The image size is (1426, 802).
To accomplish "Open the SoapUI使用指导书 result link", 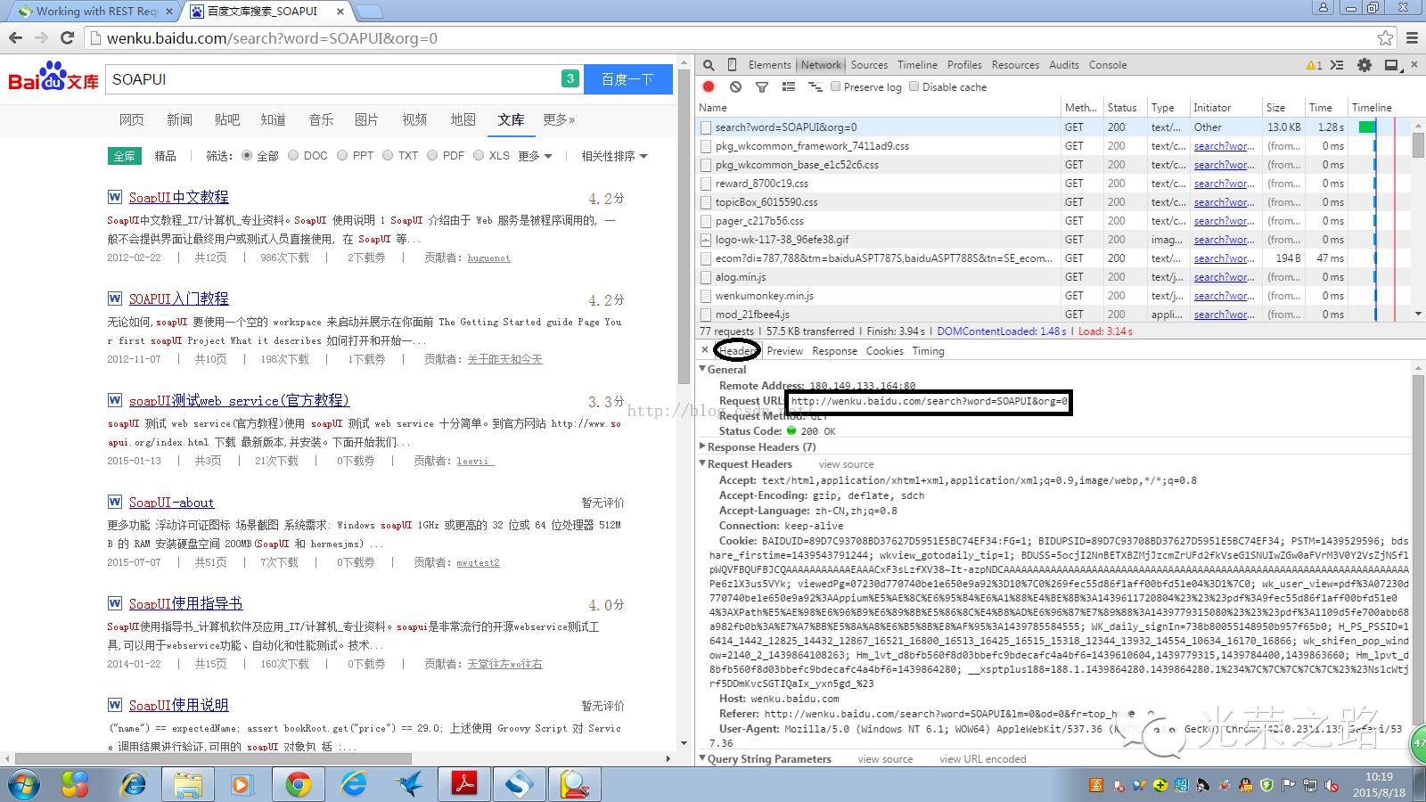I will tap(185, 604).
